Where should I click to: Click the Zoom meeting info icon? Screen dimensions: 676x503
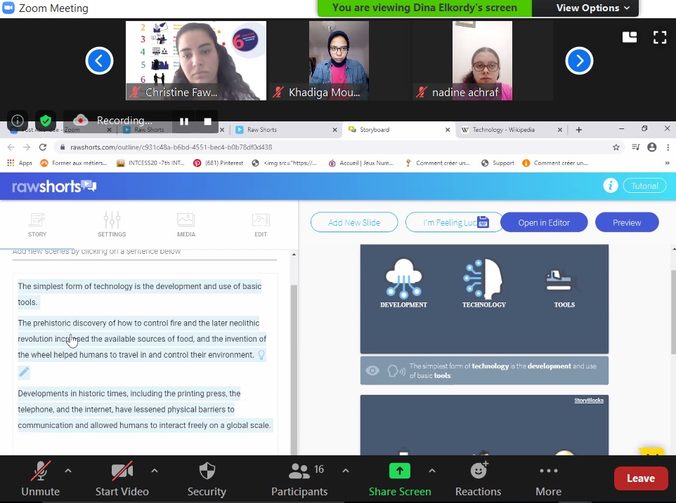18,121
